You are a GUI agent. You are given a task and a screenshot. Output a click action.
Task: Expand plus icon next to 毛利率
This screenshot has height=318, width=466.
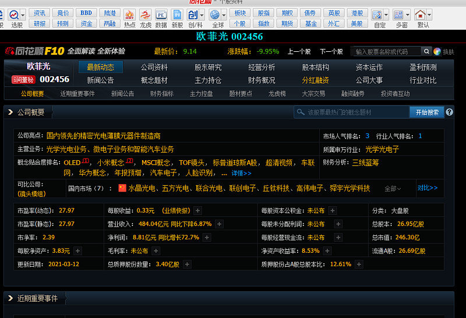click(156, 251)
